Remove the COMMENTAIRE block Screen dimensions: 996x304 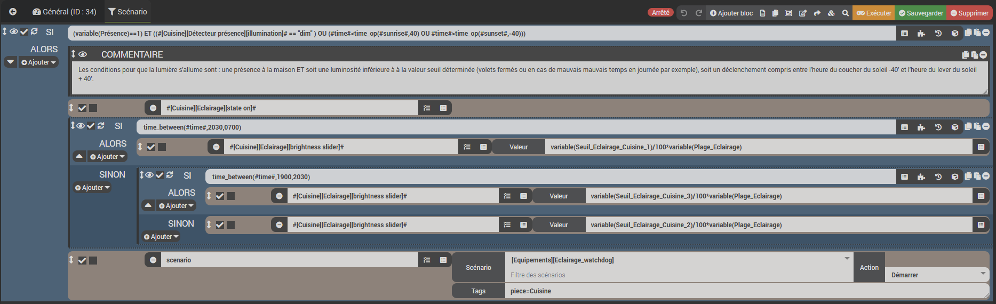point(983,54)
